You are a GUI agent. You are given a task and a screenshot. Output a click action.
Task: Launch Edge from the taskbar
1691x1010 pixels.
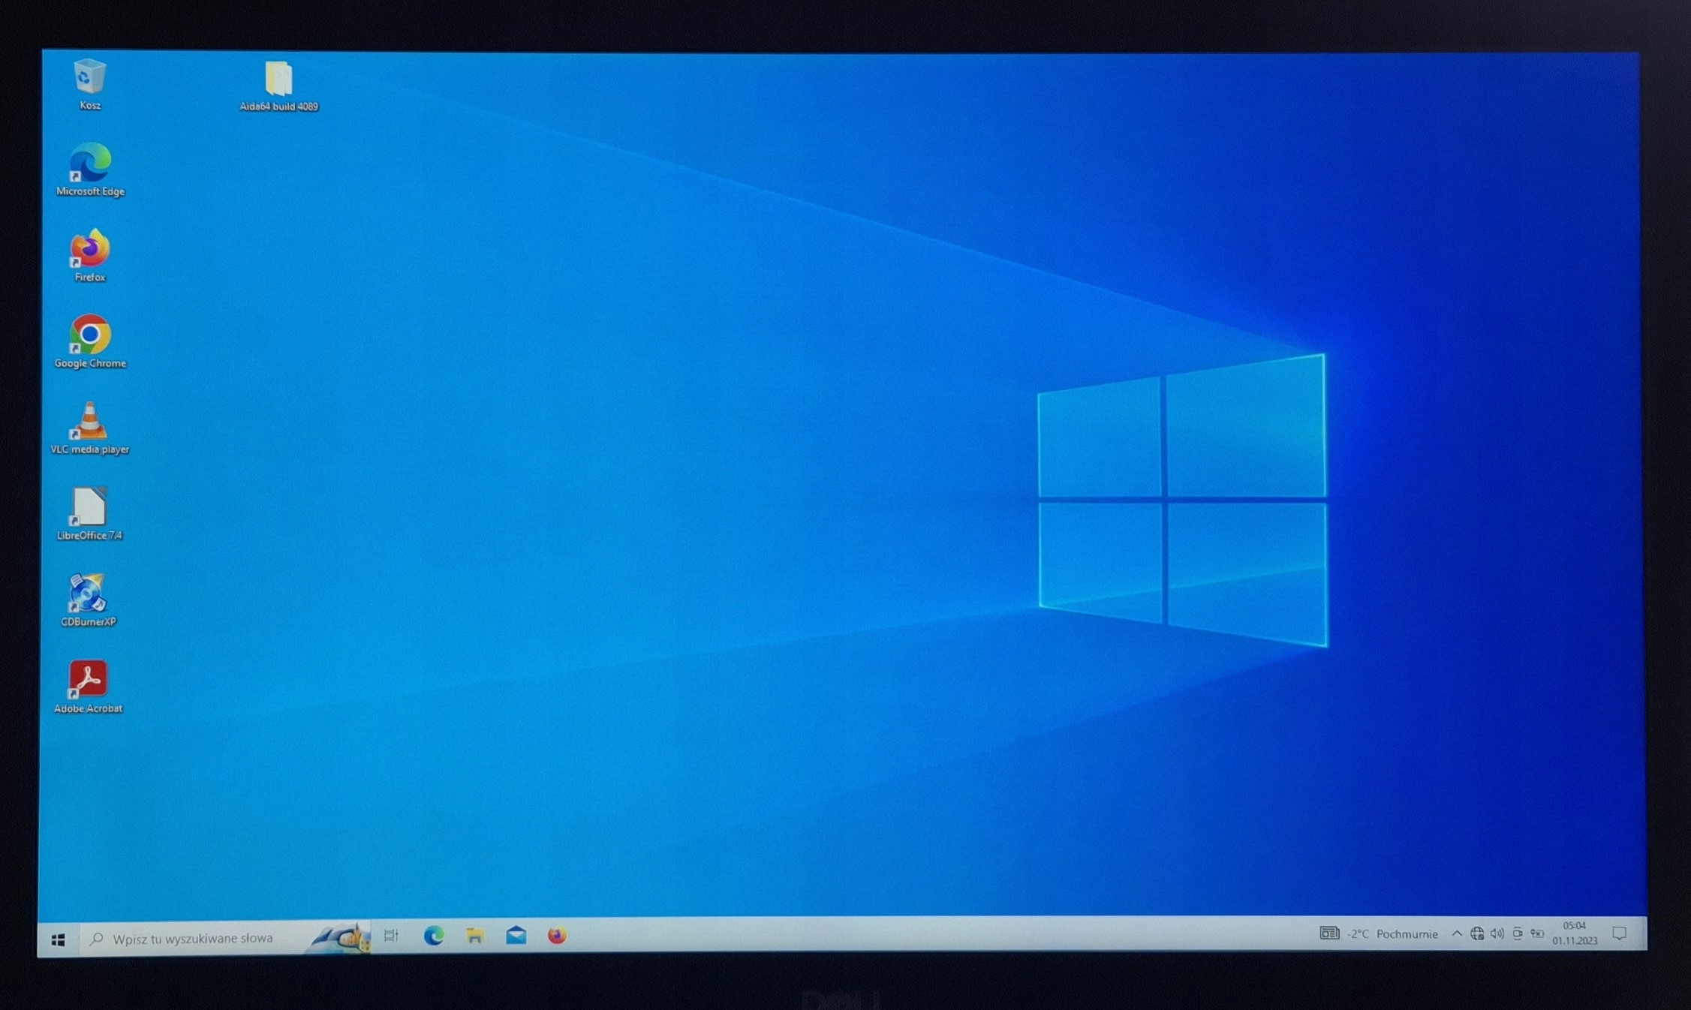[x=434, y=936]
